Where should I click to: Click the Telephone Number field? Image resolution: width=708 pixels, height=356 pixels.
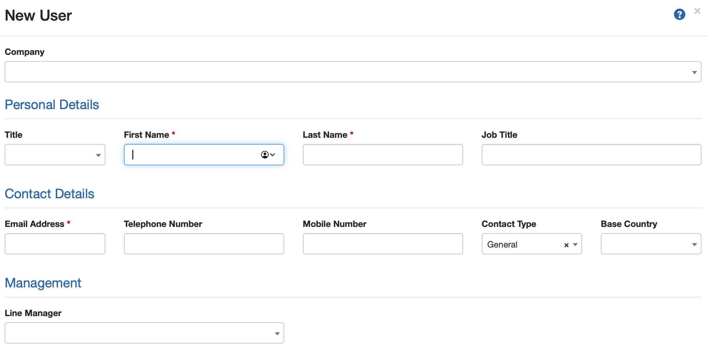[204, 244]
